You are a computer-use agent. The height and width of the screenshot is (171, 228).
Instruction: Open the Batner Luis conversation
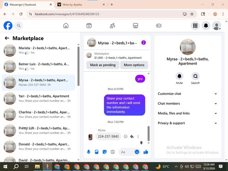[x=38, y=67]
